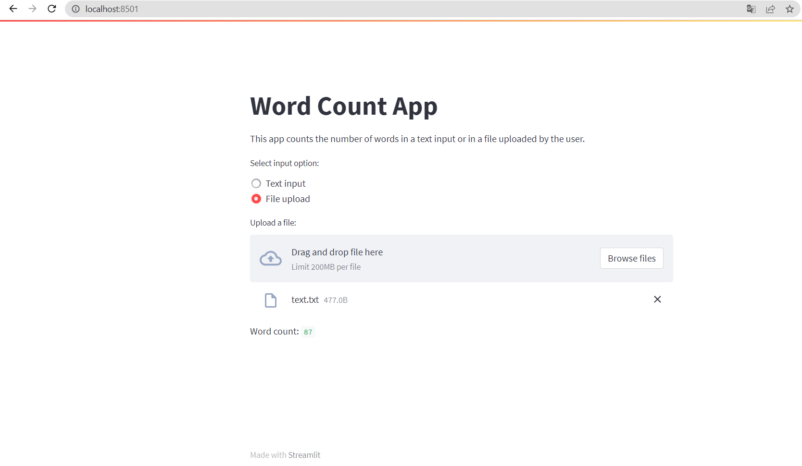The height and width of the screenshot is (466, 802).
Task: Open the Streamlit link in the footer
Action: (x=304, y=454)
